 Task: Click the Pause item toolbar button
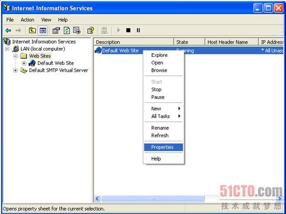139,30
